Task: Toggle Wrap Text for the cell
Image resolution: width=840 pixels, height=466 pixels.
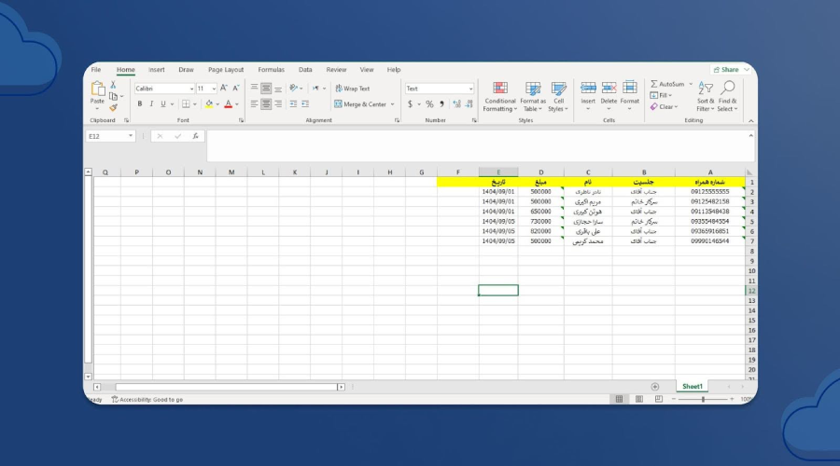Action: coord(352,89)
